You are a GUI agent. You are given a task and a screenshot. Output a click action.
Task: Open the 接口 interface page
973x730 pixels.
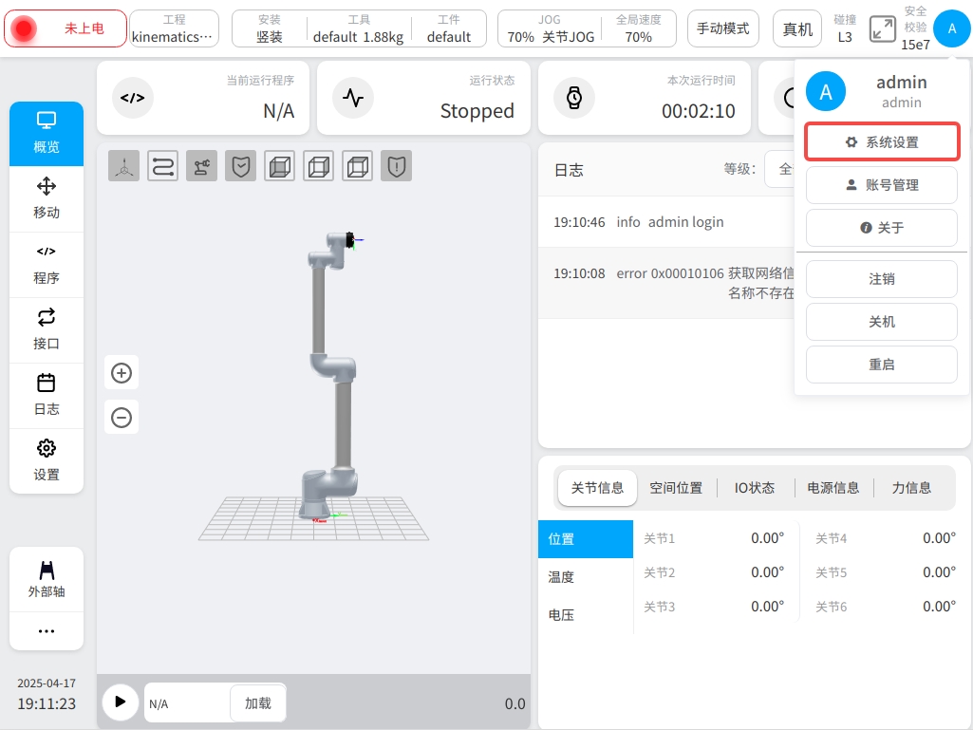coord(47,328)
